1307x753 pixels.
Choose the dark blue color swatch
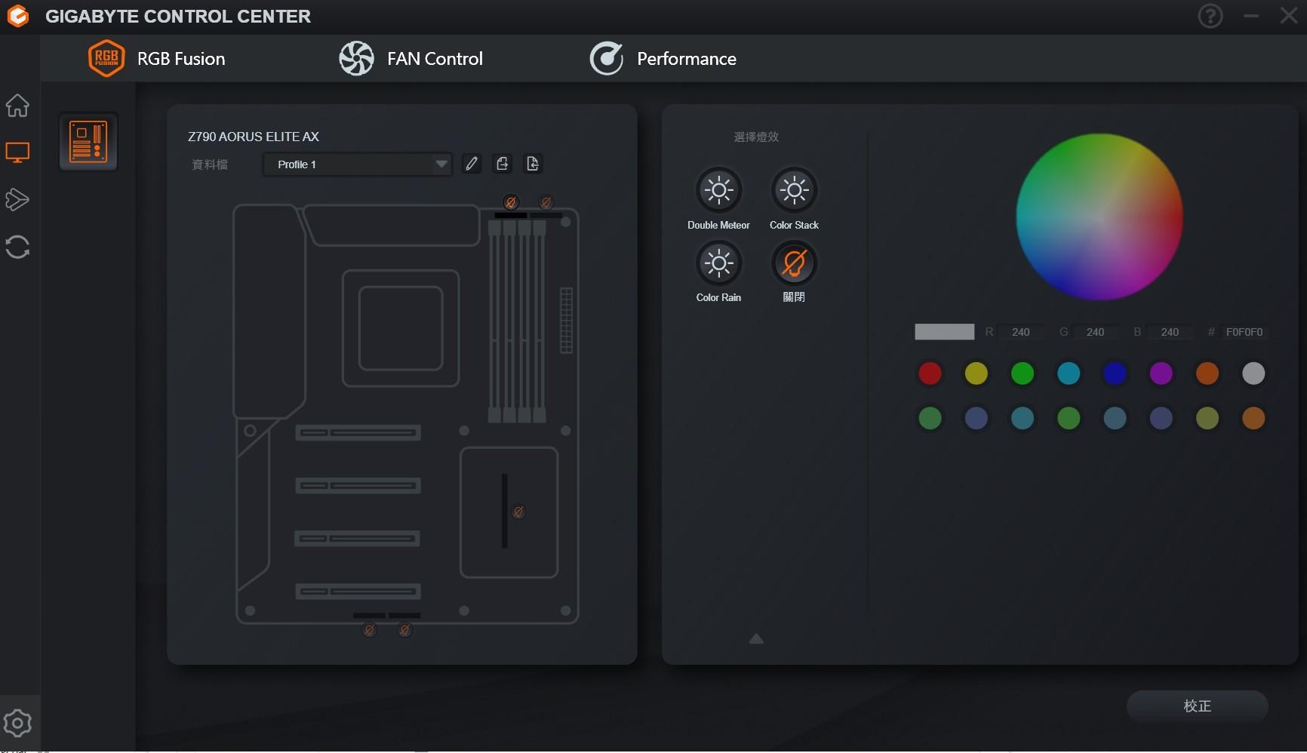click(1115, 373)
